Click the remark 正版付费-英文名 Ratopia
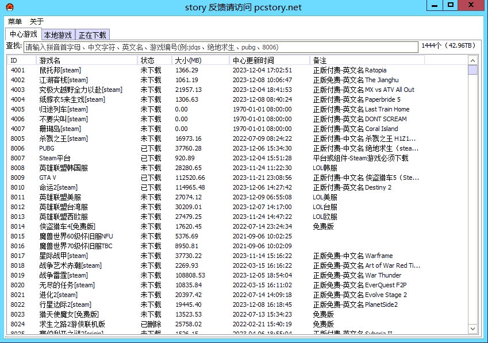488x343 pixels. 350,70
